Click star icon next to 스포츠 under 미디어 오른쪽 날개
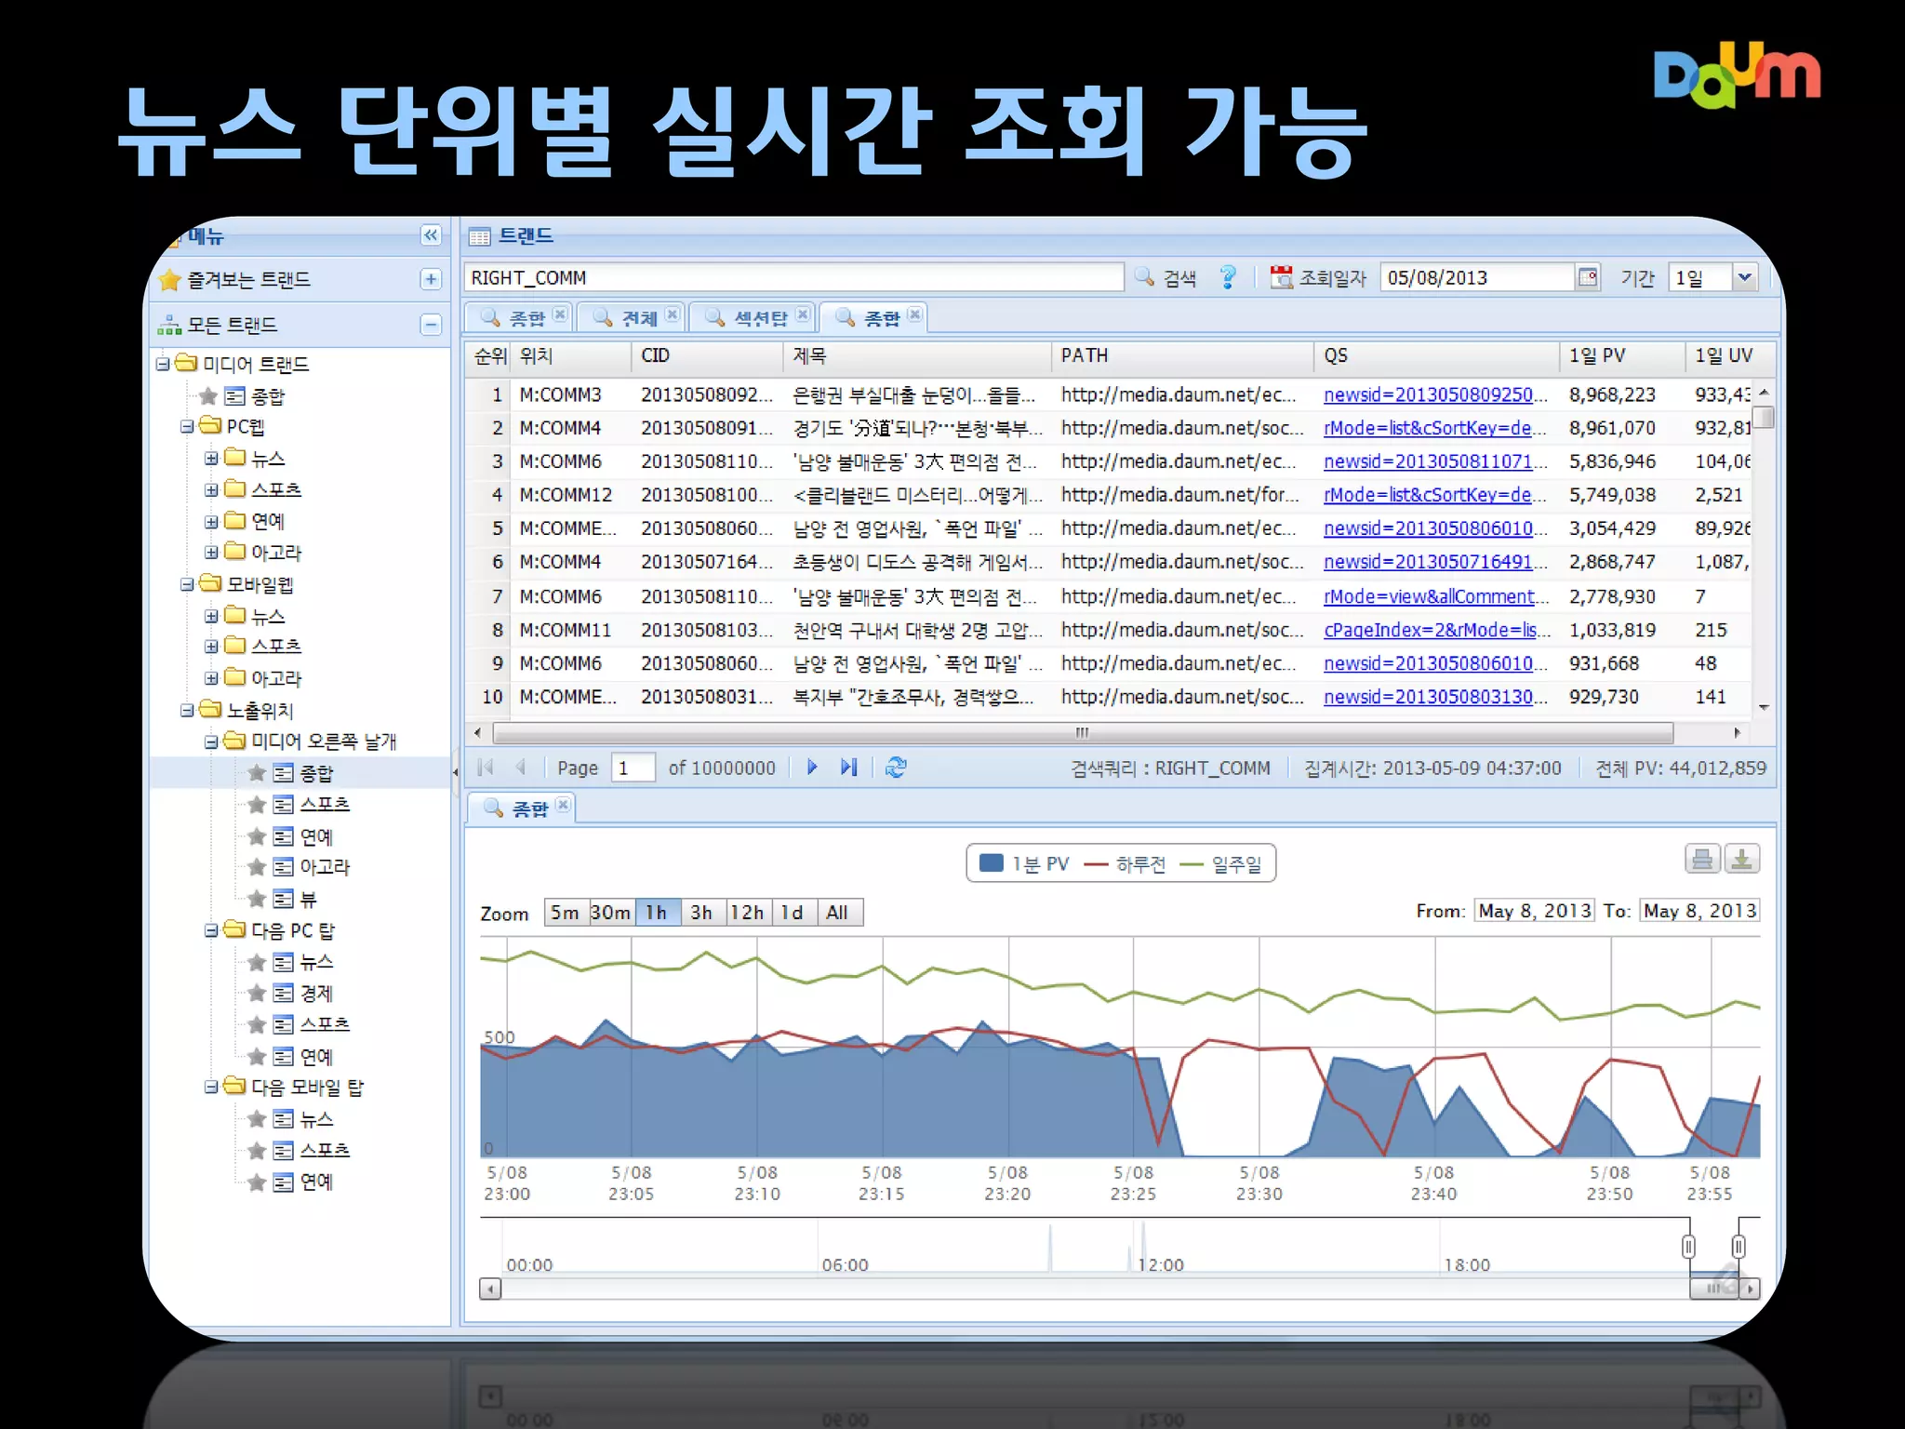1905x1429 pixels. [257, 805]
